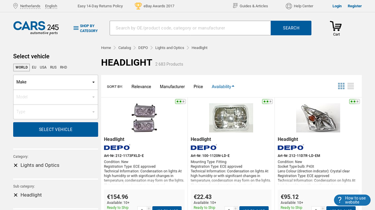The image size is (375, 210).
Task: Open the Register link
Action: [x=354, y=6]
